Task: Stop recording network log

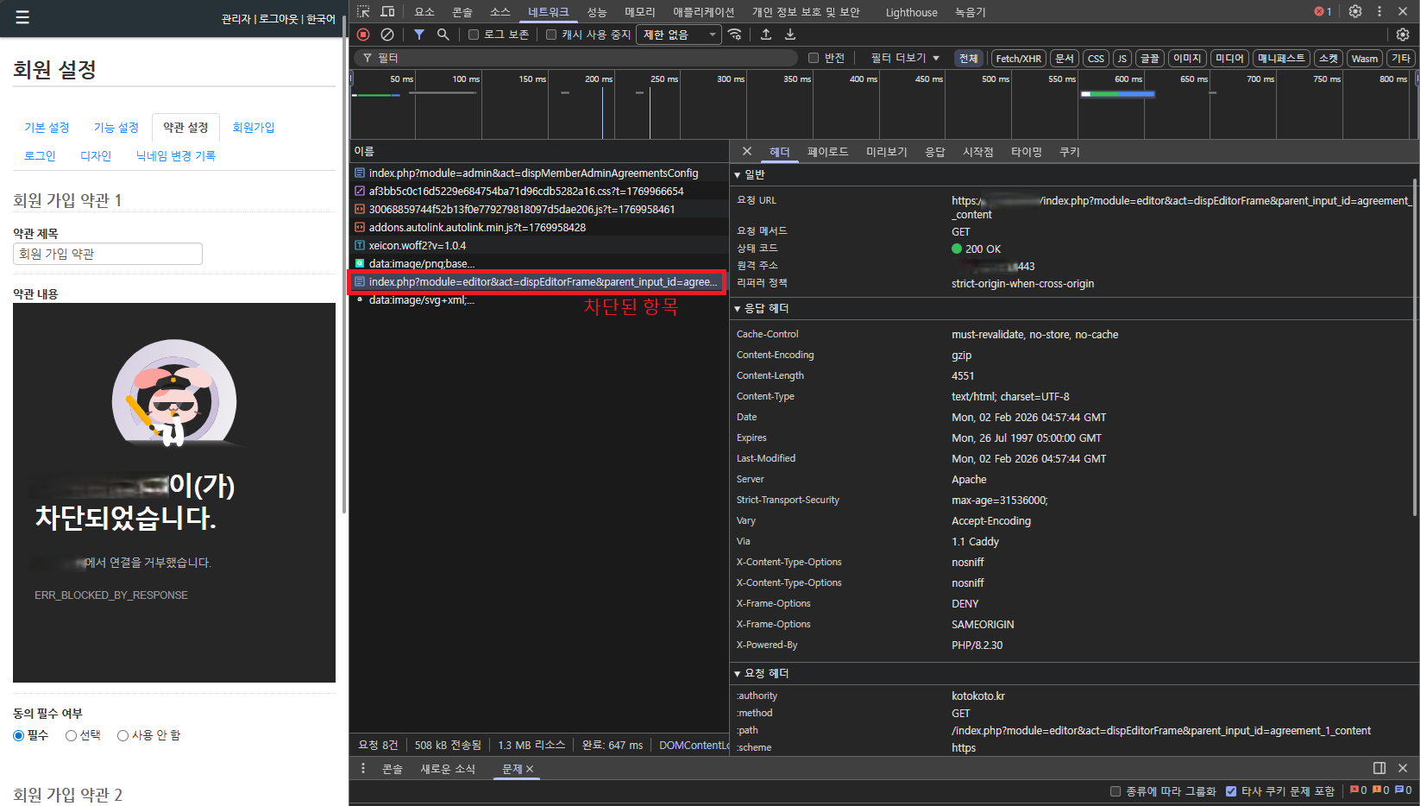Action: (x=363, y=35)
